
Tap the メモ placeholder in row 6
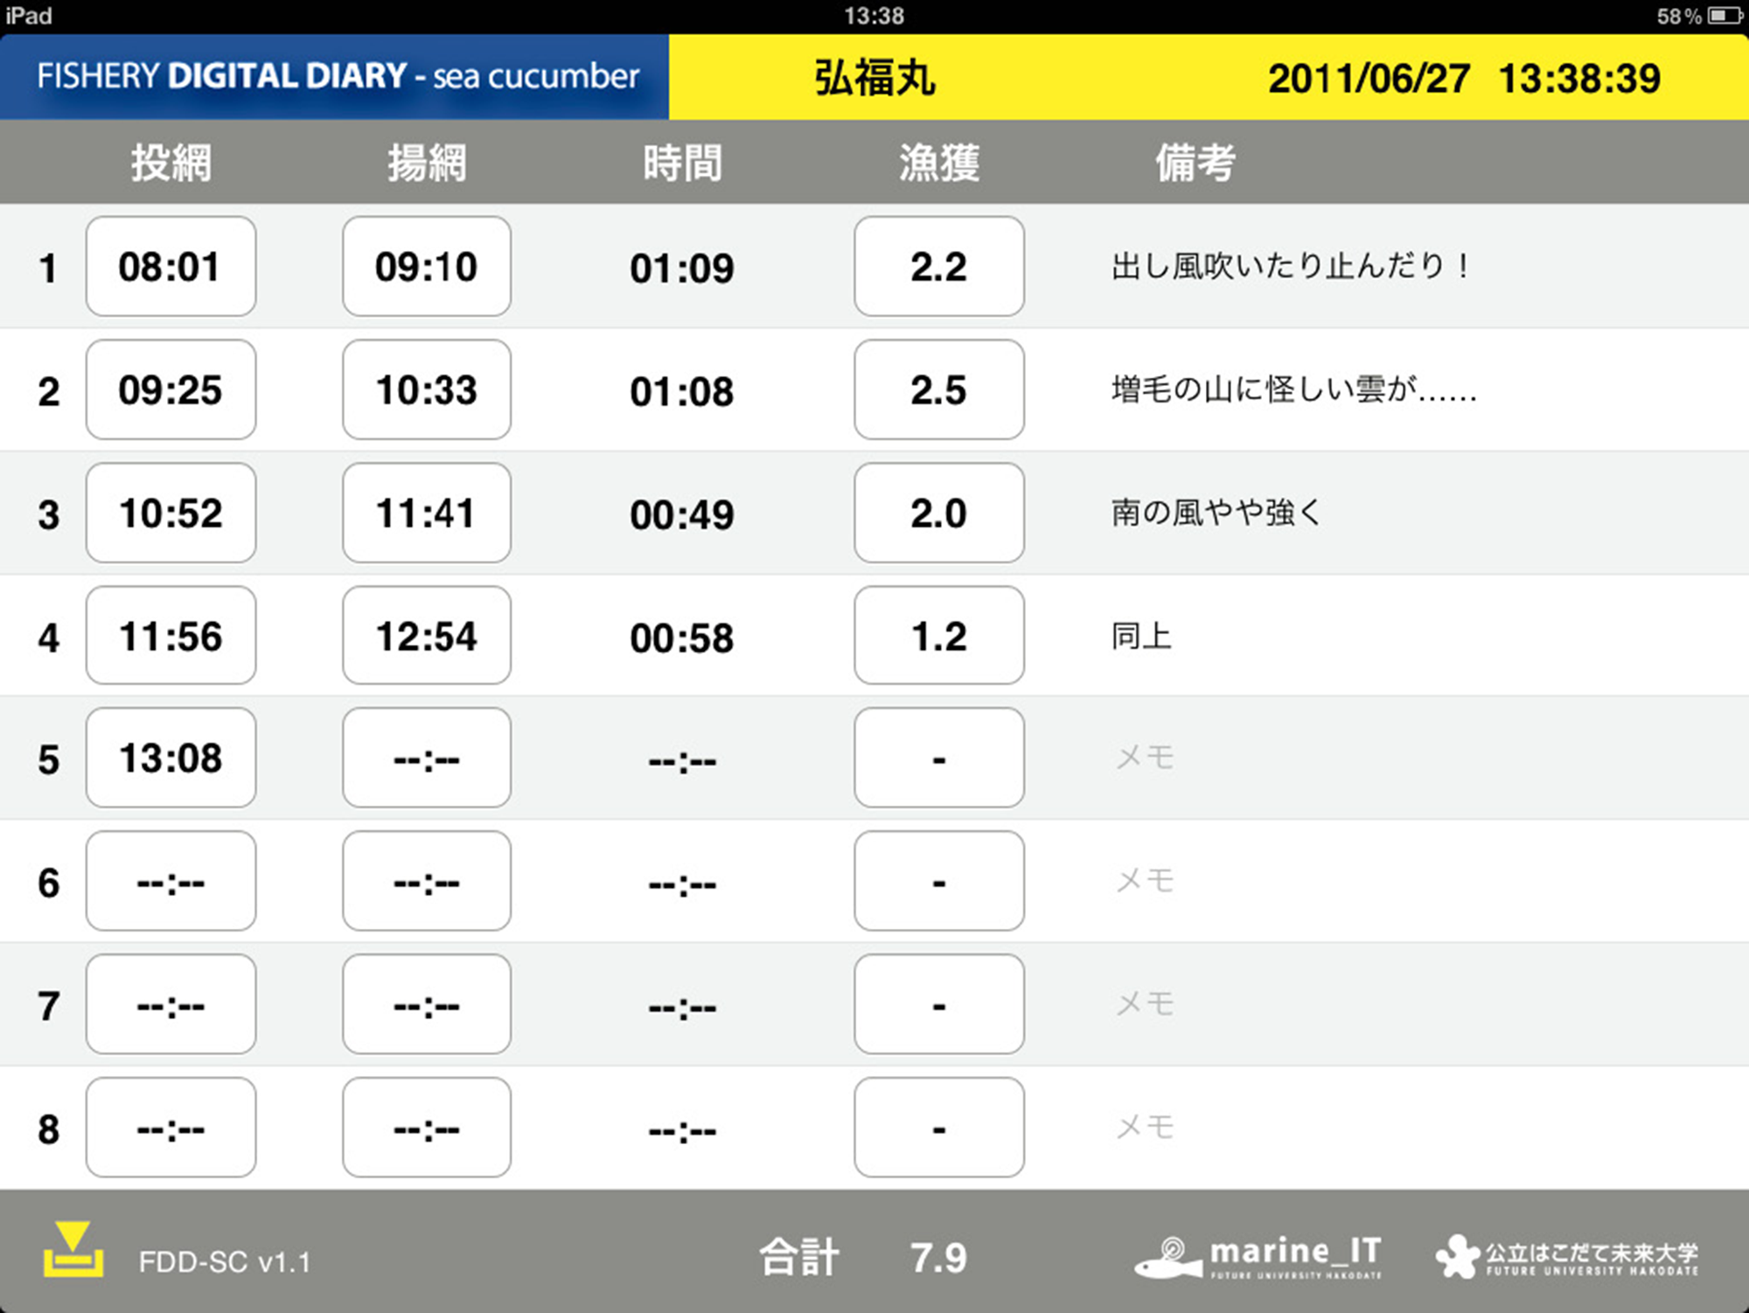click(x=1145, y=881)
